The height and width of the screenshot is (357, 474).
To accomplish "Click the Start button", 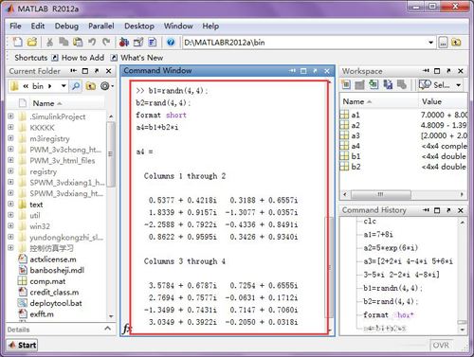I will click(x=22, y=345).
